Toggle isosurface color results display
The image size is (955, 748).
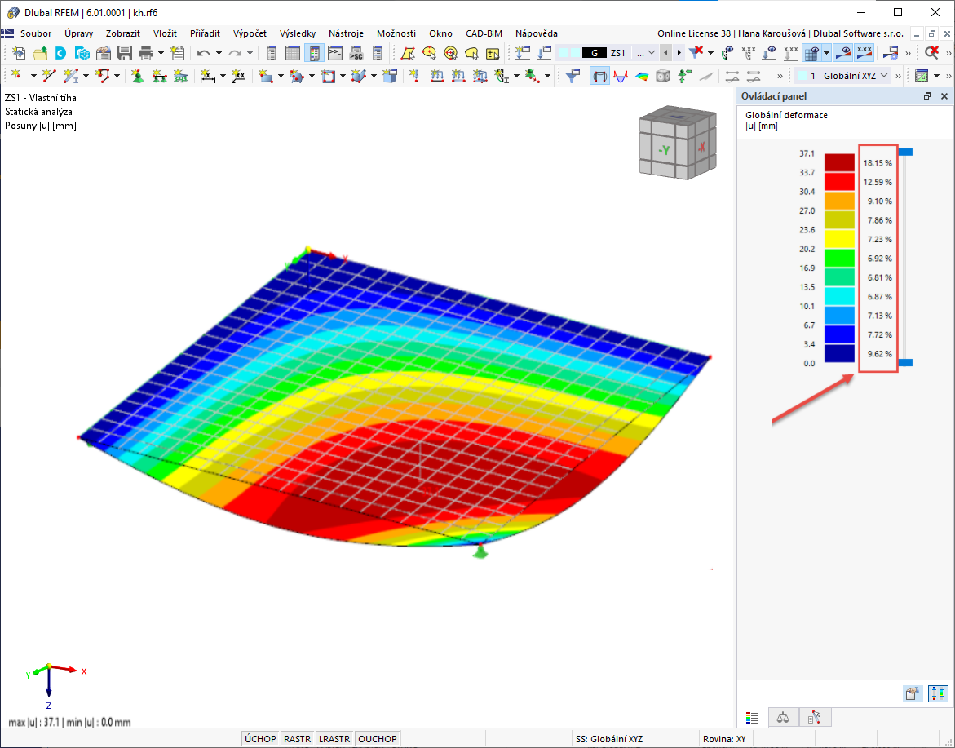(642, 76)
